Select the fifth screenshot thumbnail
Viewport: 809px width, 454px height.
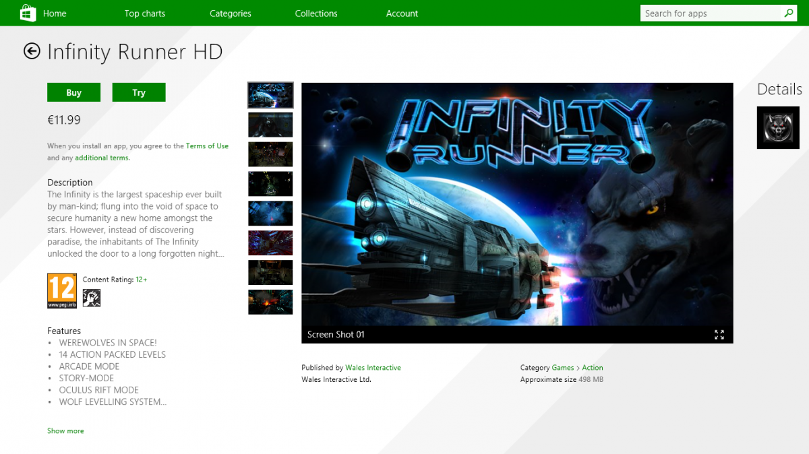click(270, 214)
